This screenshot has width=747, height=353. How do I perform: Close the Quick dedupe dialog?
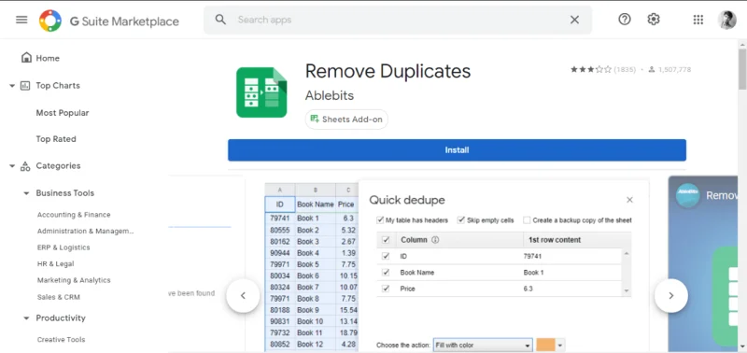[x=629, y=200]
